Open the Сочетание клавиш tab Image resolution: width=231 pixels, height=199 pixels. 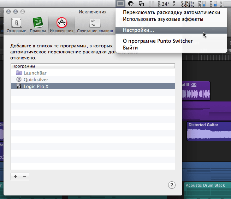[x=95, y=25]
